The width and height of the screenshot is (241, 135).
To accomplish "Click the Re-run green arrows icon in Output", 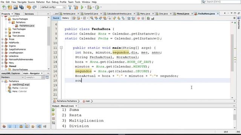I will [x=53, y=110].
